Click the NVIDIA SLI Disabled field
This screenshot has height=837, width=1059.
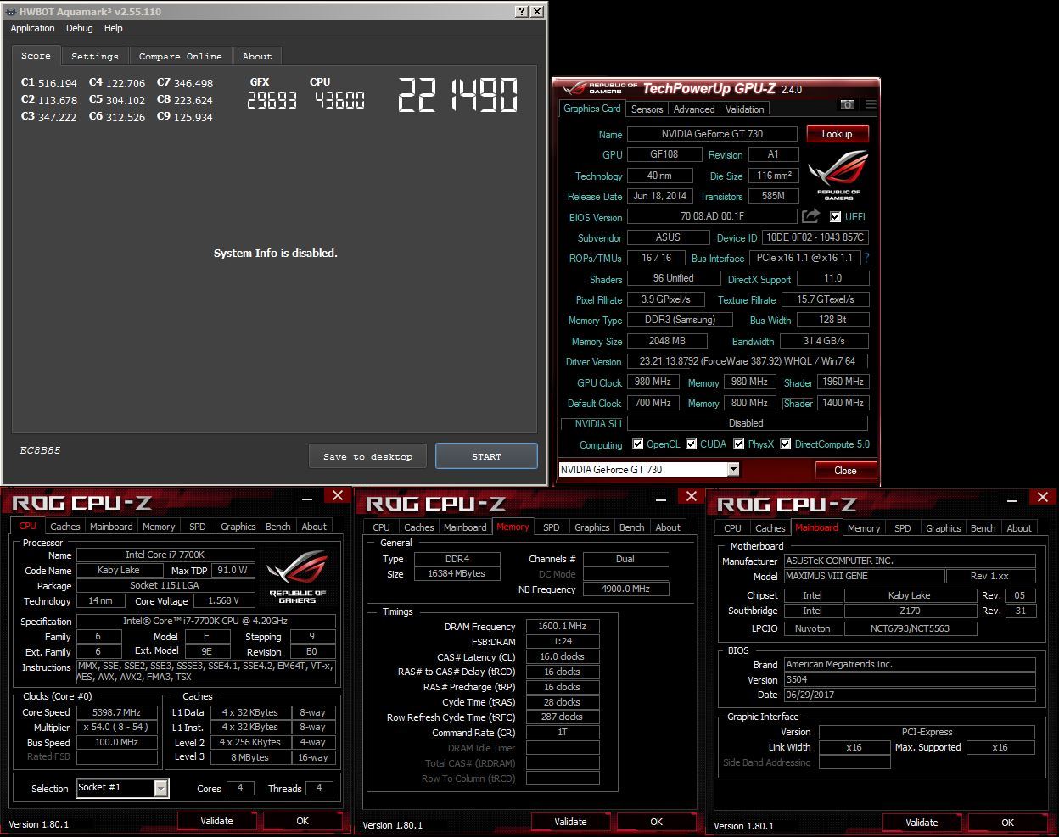(747, 423)
